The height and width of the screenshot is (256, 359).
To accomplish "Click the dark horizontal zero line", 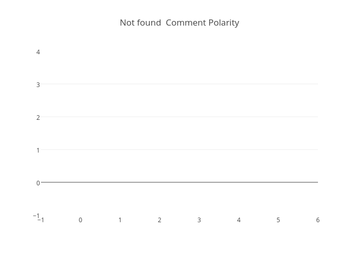I will 180,182.
